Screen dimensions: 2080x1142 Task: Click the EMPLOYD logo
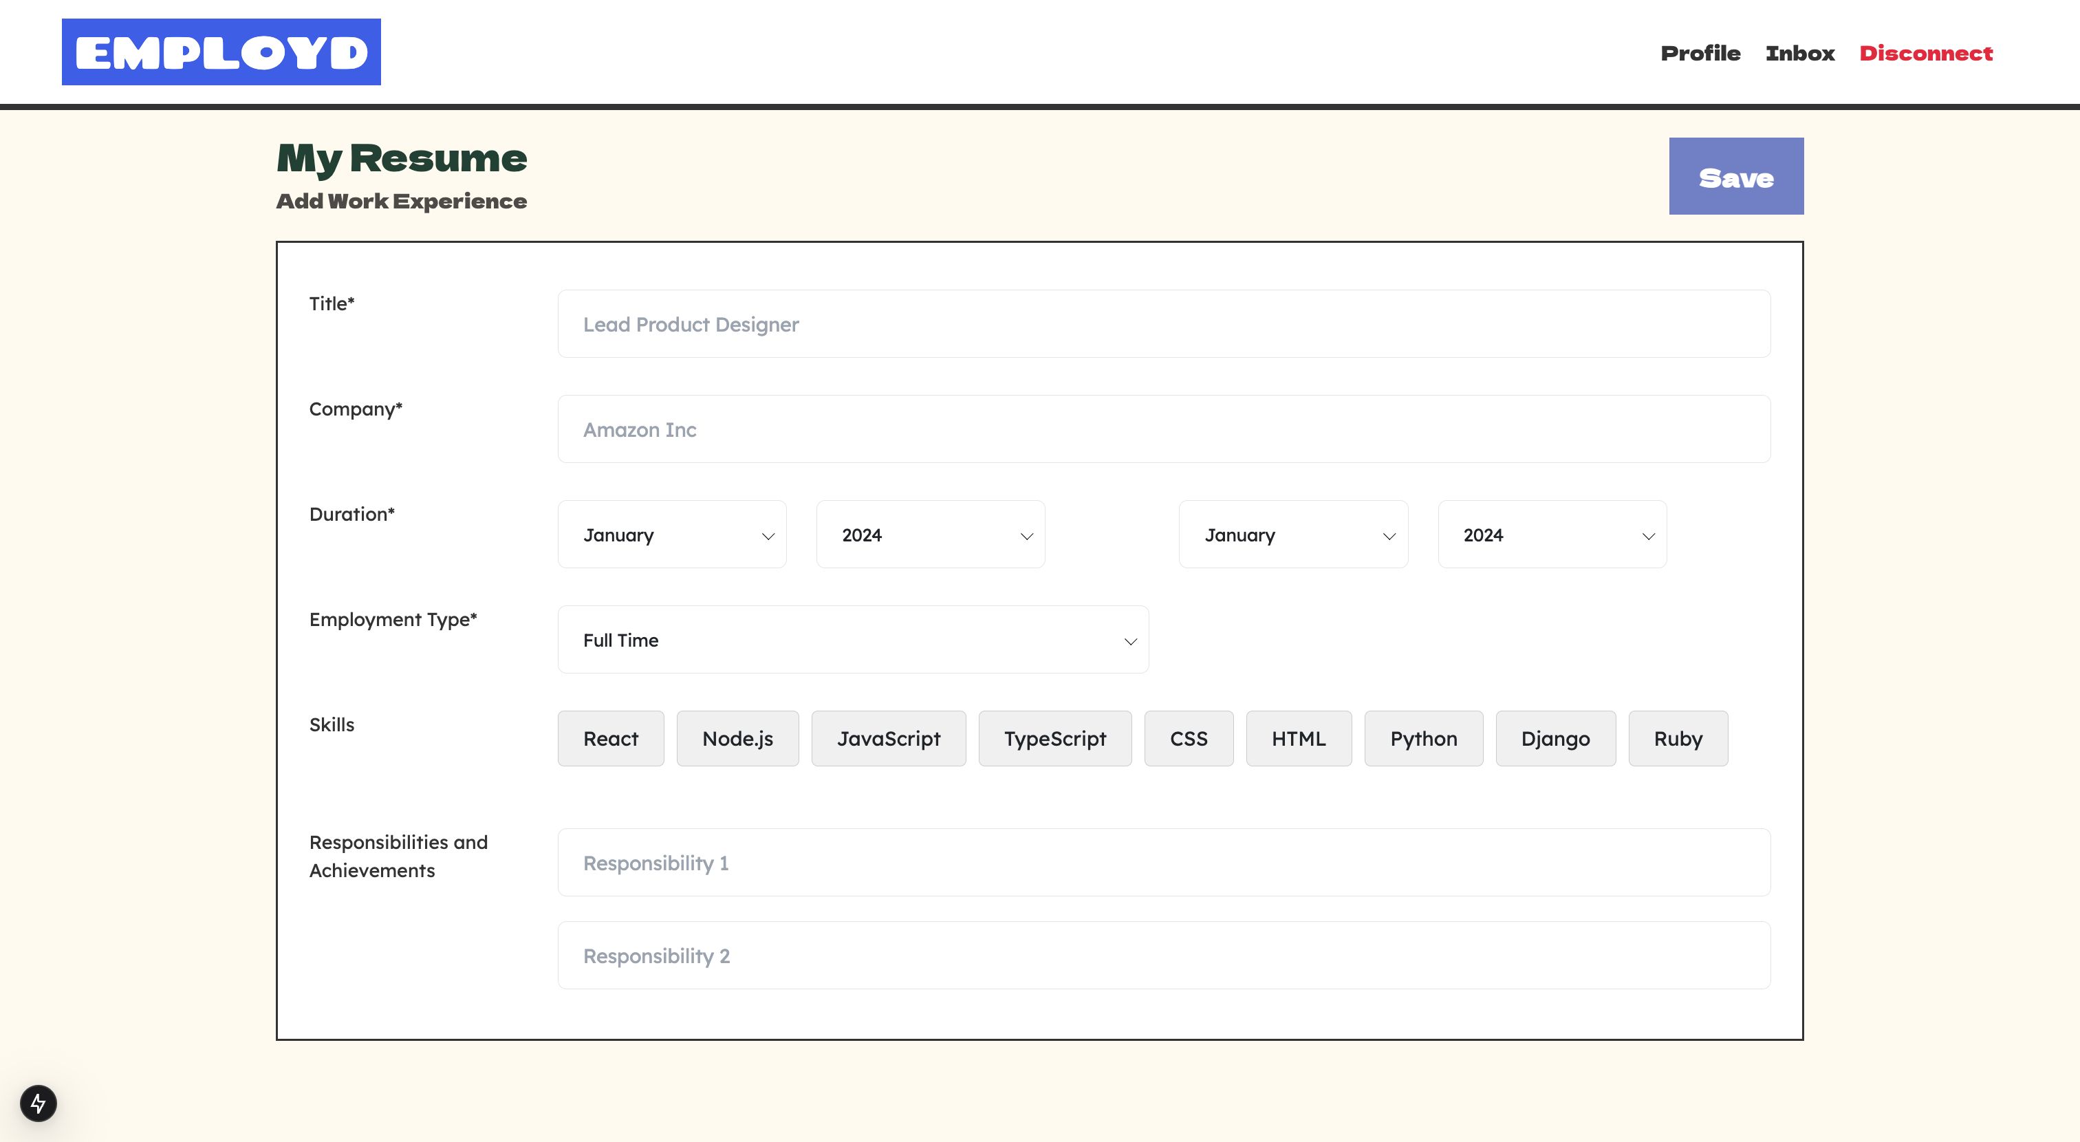(x=221, y=52)
